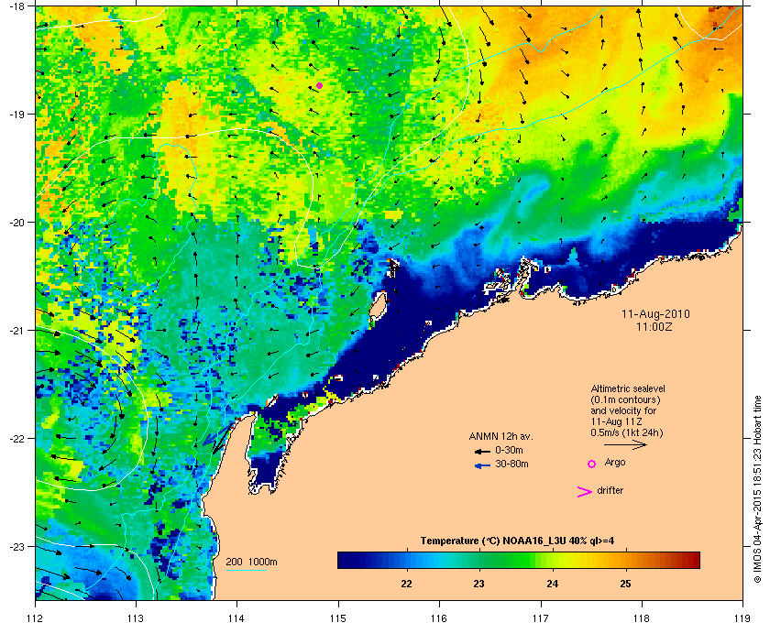
Task: Click the 'Argo' legend label
Action: (x=615, y=463)
